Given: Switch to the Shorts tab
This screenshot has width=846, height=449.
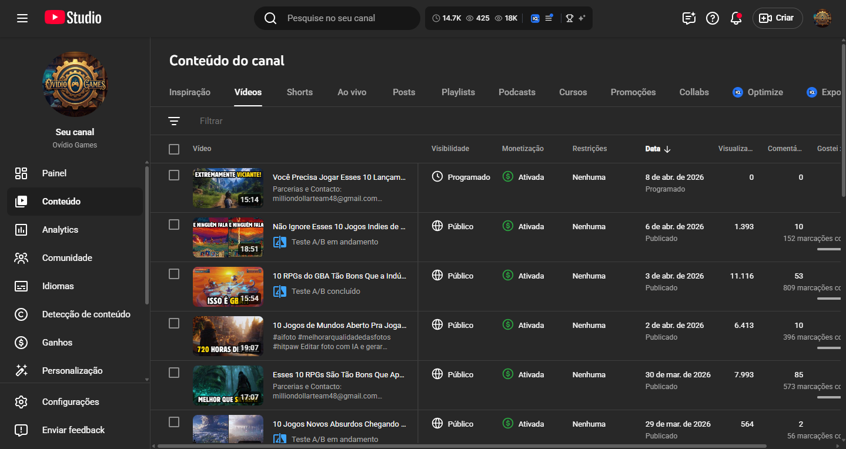Looking at the screenshot, I should click(299, 92).
